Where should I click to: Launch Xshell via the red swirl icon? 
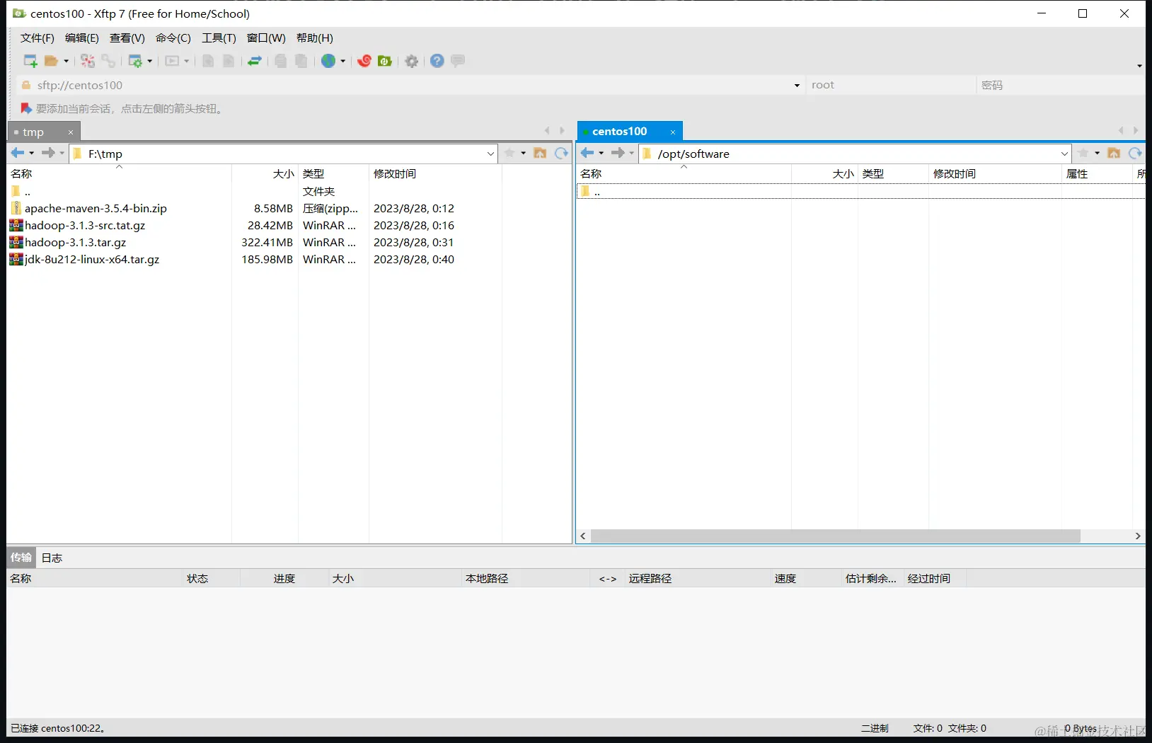coord(364,61)
